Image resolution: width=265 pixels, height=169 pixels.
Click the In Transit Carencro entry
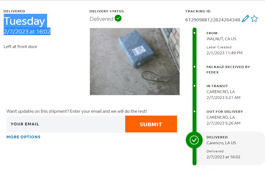click(x=220, y=92)
